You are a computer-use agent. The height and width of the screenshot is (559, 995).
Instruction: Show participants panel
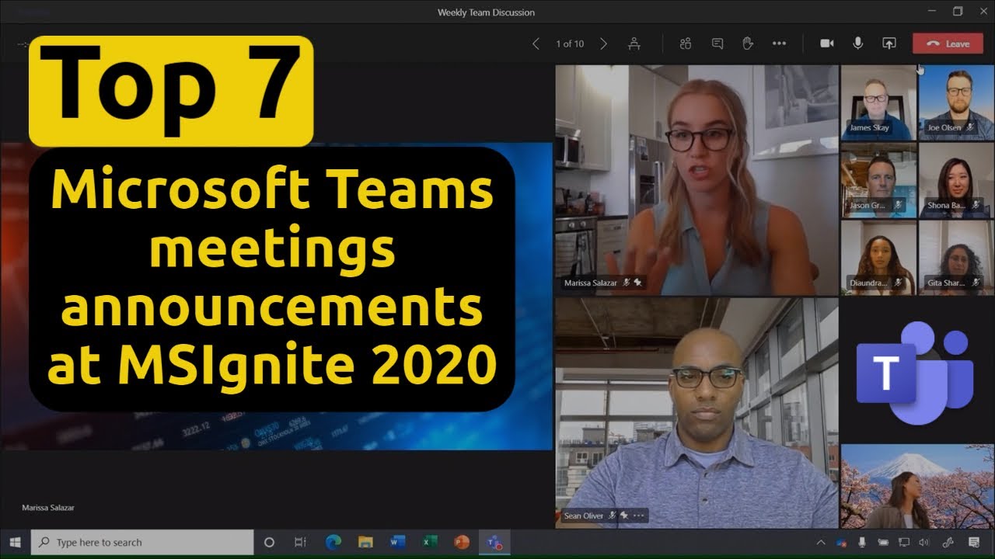[x=685, y=44]
